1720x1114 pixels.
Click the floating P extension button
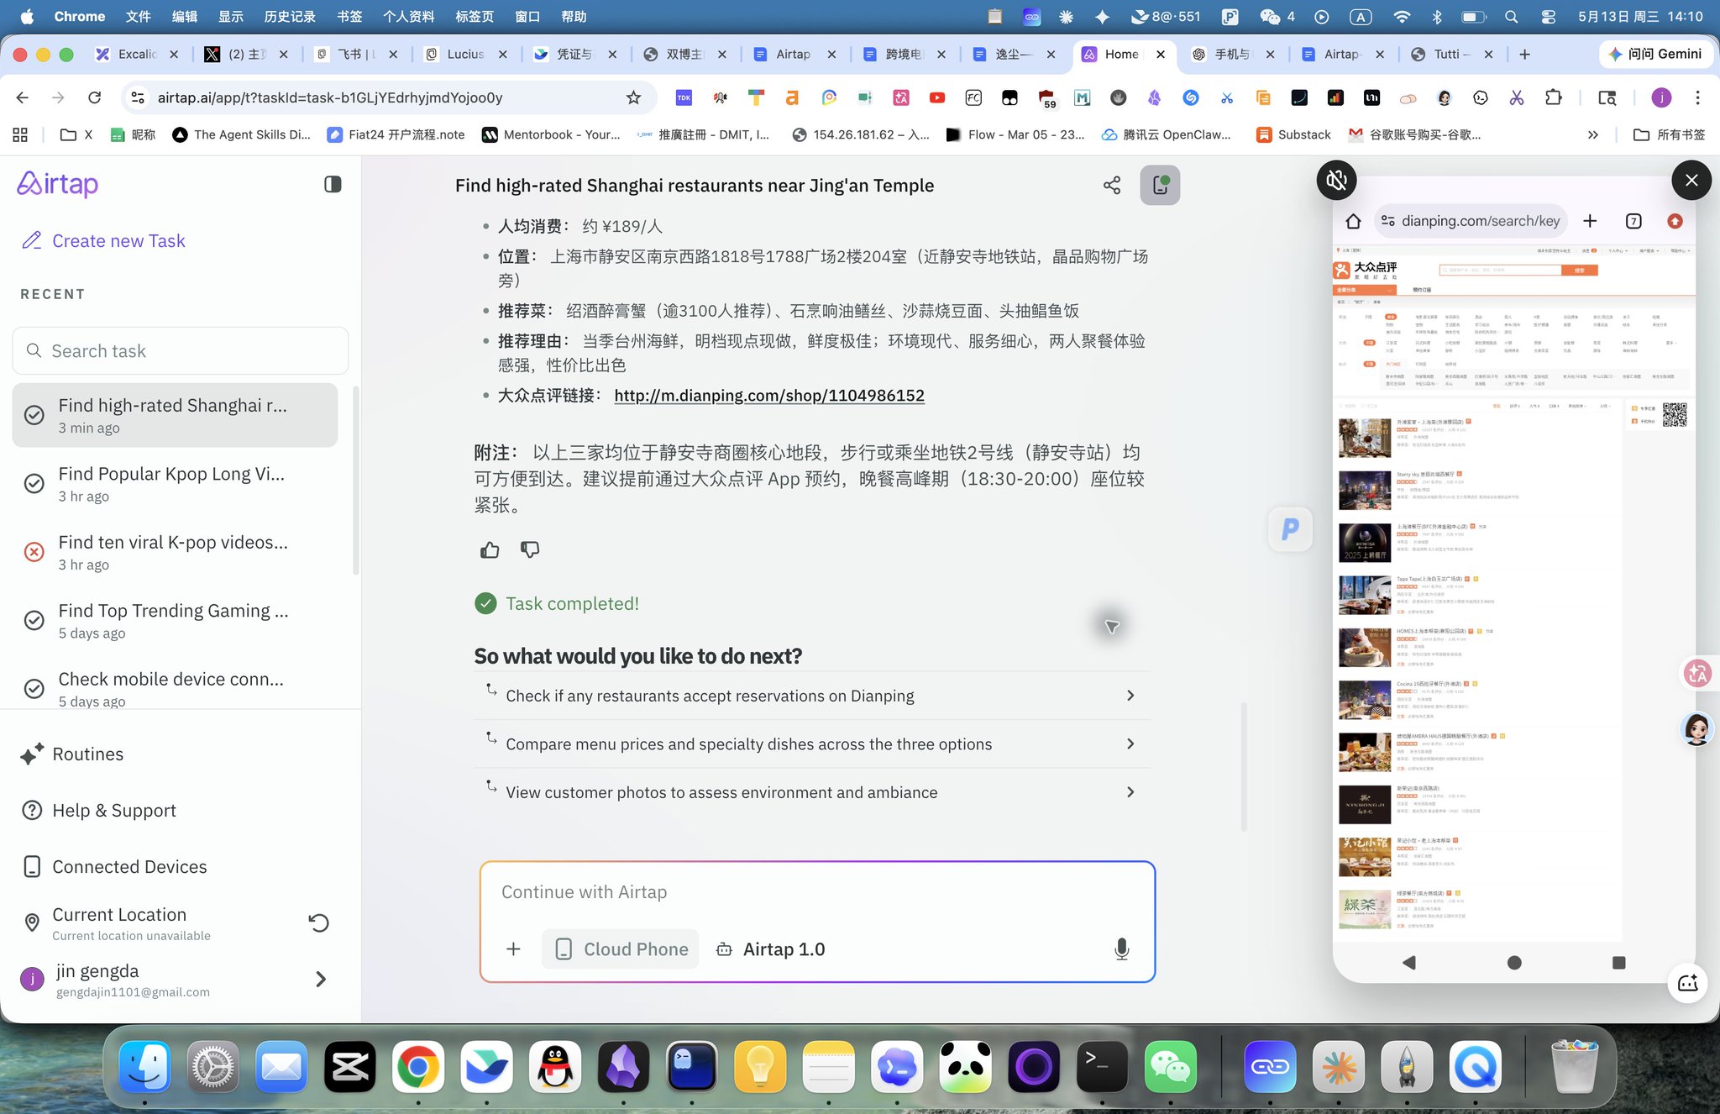1290,529
